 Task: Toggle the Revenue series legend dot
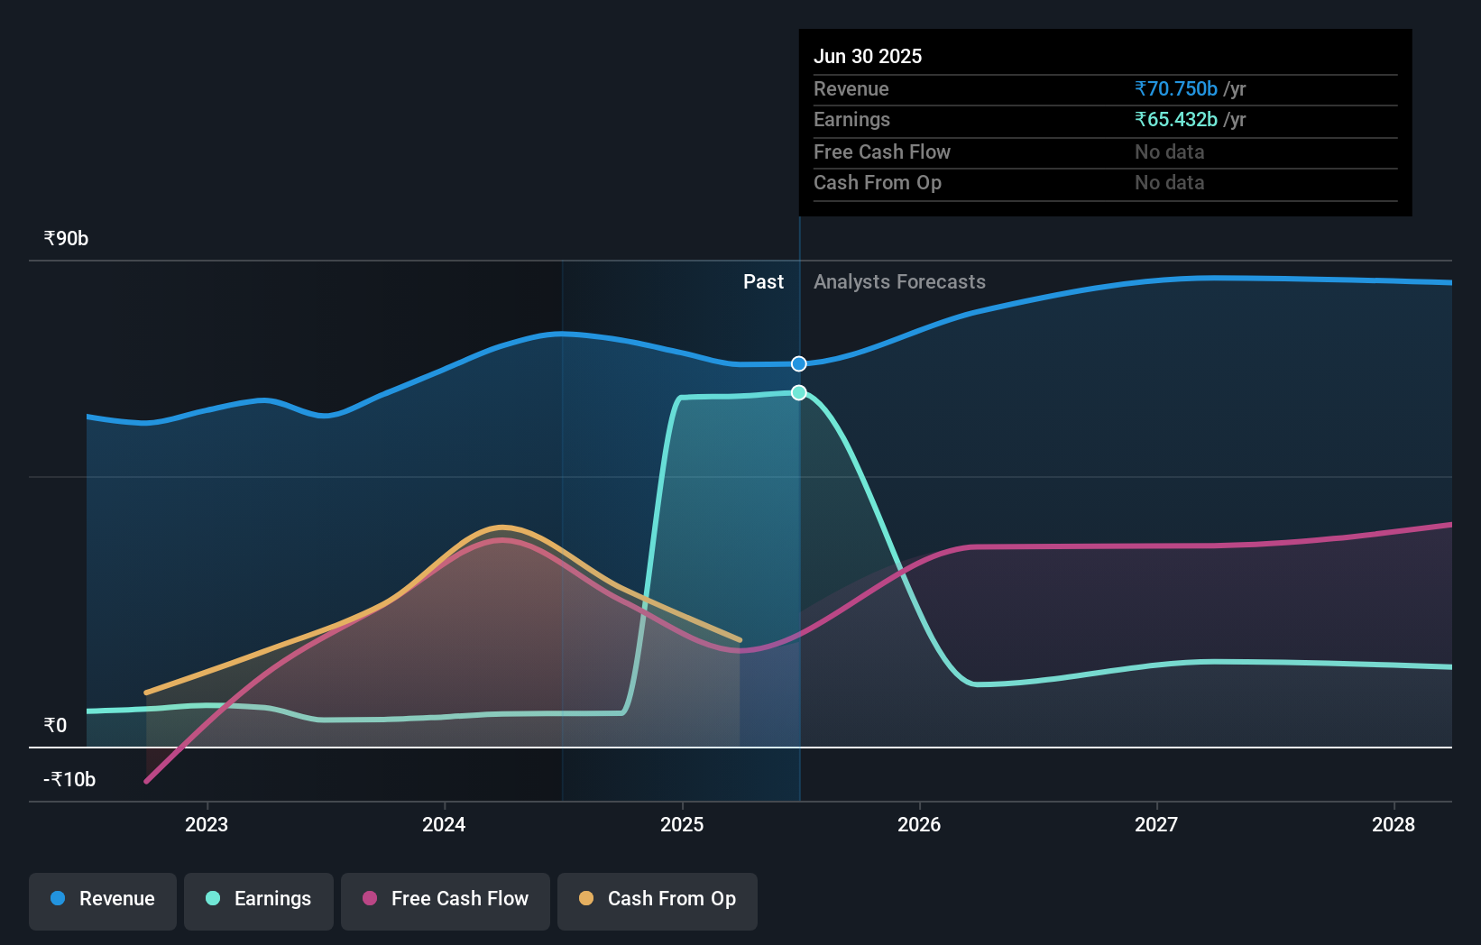coord(57,899)
